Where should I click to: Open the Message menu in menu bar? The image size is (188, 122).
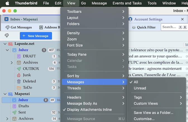pos(99,3)
